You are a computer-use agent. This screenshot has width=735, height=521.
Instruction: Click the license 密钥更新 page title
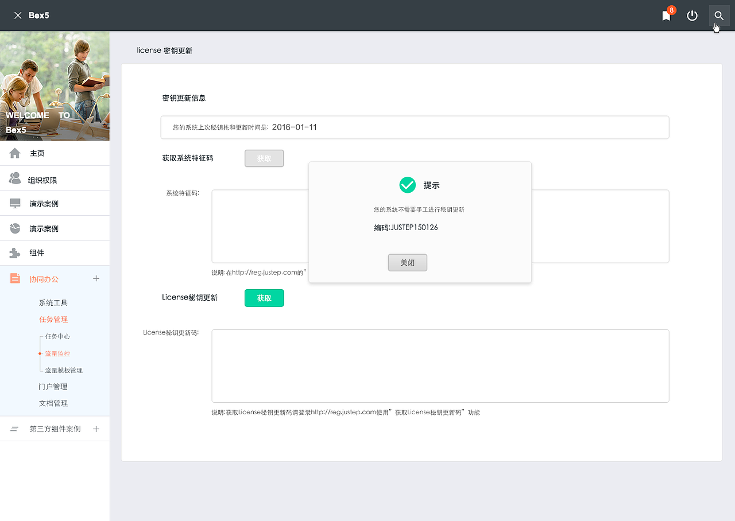tap(165, 50)
